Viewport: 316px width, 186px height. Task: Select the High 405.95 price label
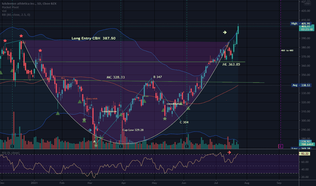(300, 24)
